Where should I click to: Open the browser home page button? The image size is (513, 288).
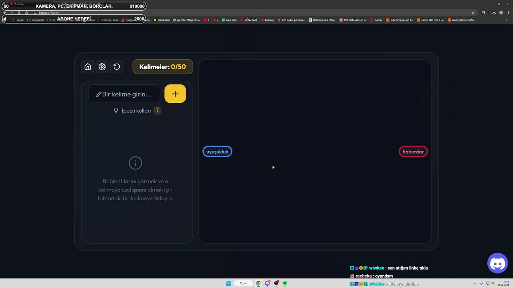pyautogui.click(x=26, y=12)
